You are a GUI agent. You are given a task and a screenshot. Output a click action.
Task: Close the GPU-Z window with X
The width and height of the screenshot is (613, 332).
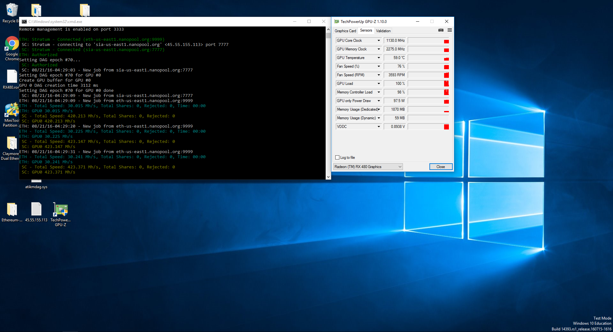447,22
